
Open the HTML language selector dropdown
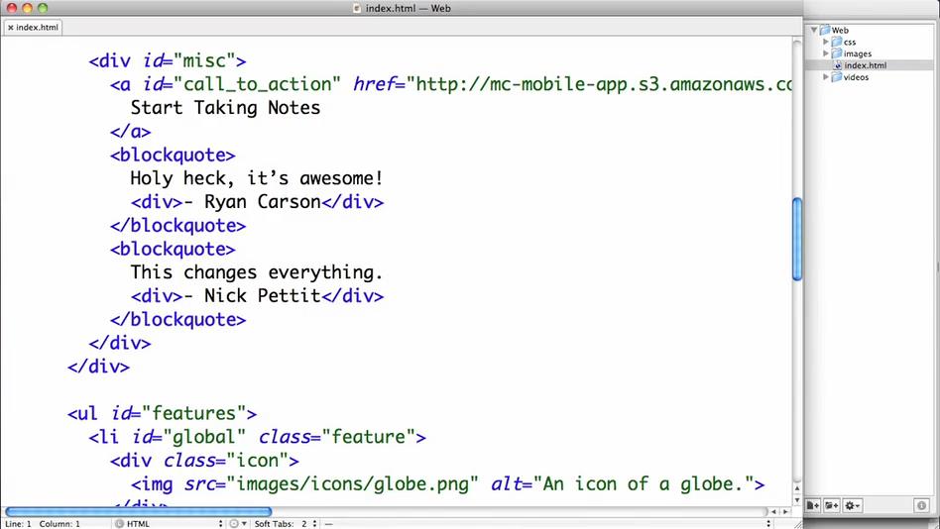pos(169,524)
